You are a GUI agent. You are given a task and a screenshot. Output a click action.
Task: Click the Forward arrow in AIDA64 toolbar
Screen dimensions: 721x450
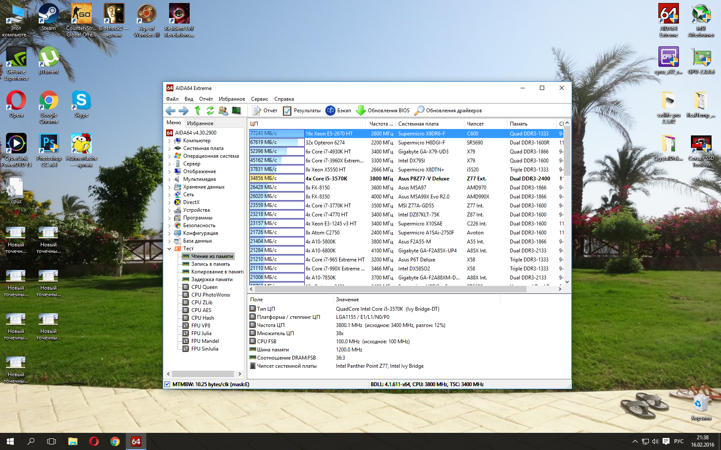[184, 111]
